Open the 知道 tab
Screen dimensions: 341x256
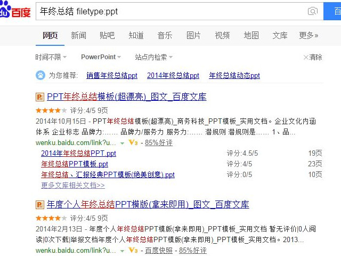[x=136, y=35]
